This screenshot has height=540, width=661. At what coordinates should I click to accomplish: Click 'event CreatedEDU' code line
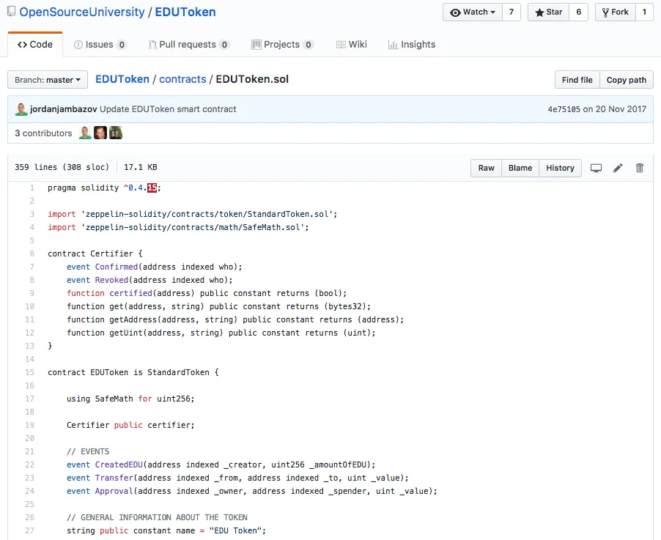221,465
